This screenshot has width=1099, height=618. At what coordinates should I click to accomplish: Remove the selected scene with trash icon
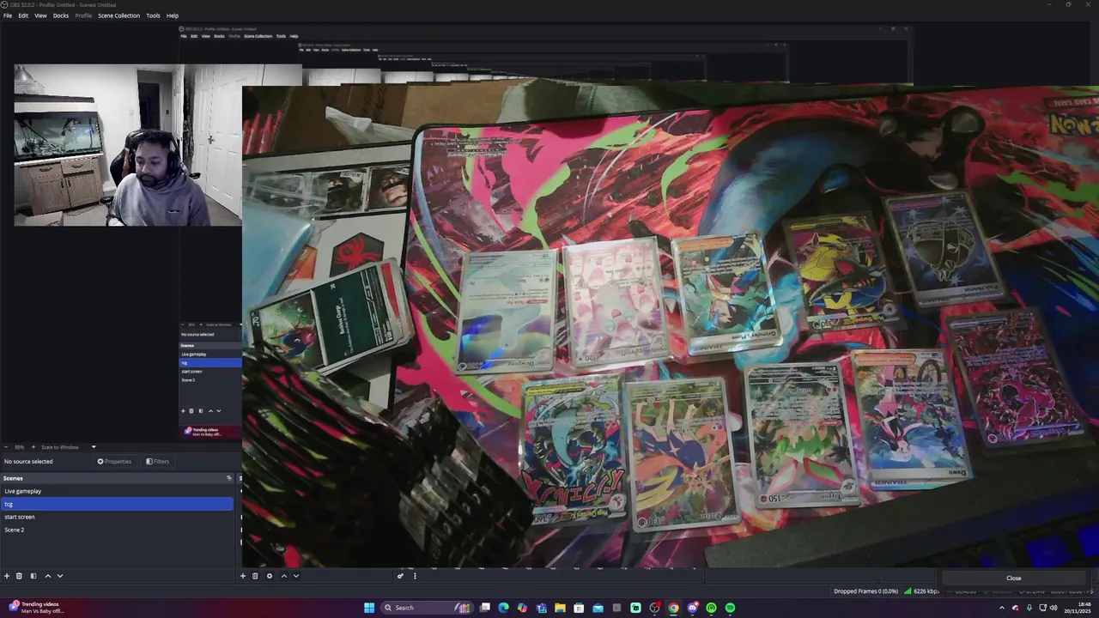click(x=19, y=576)
